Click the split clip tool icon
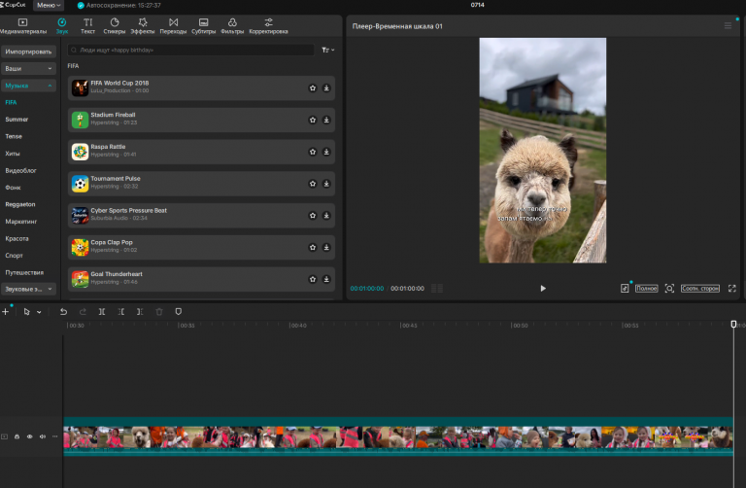 coord(102,312)
